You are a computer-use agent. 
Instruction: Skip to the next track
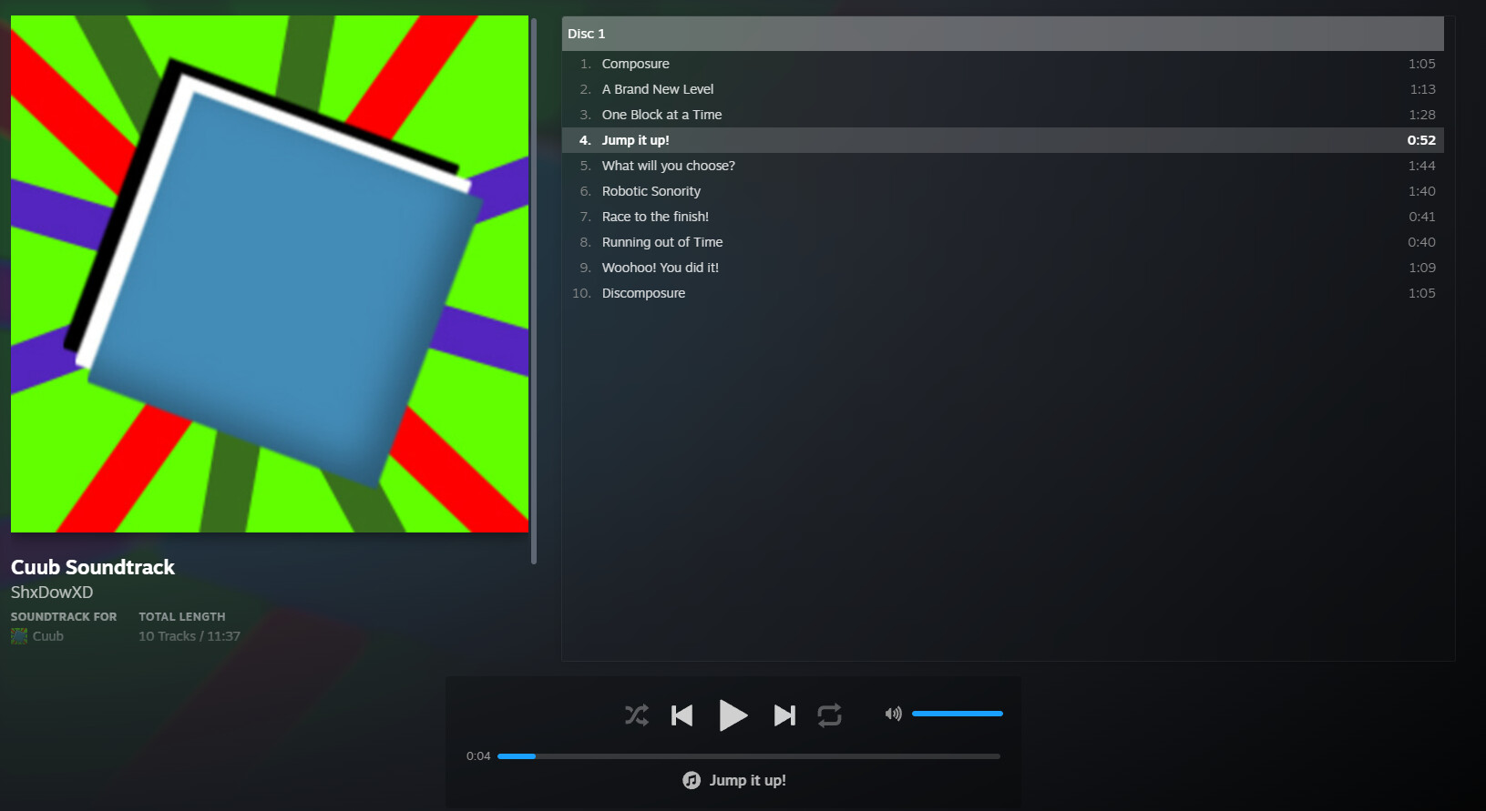click(x=784, y=715)
